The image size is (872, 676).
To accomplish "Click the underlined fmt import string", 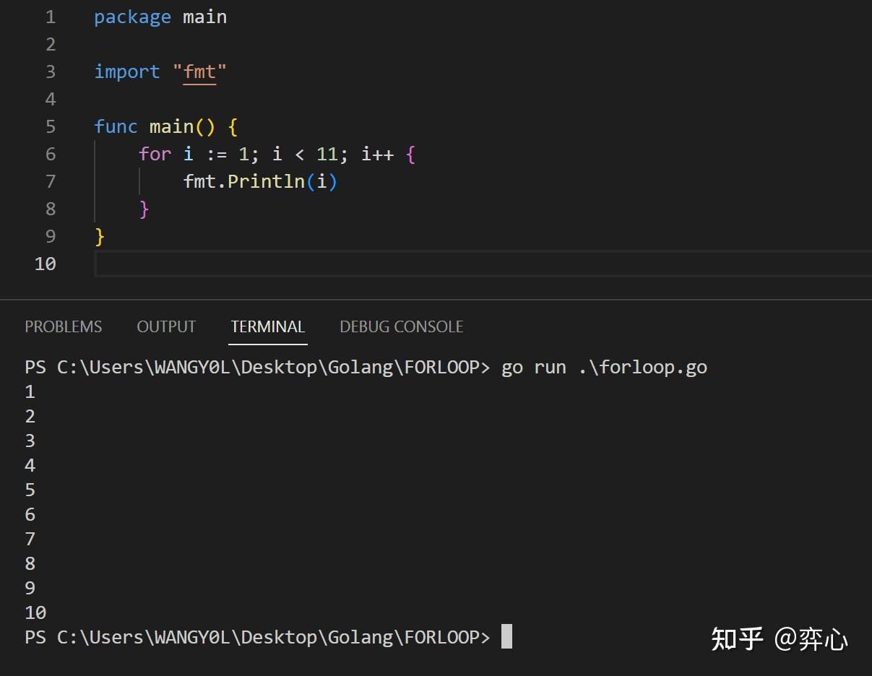I will pyautogui.click(x=200, y=71).
